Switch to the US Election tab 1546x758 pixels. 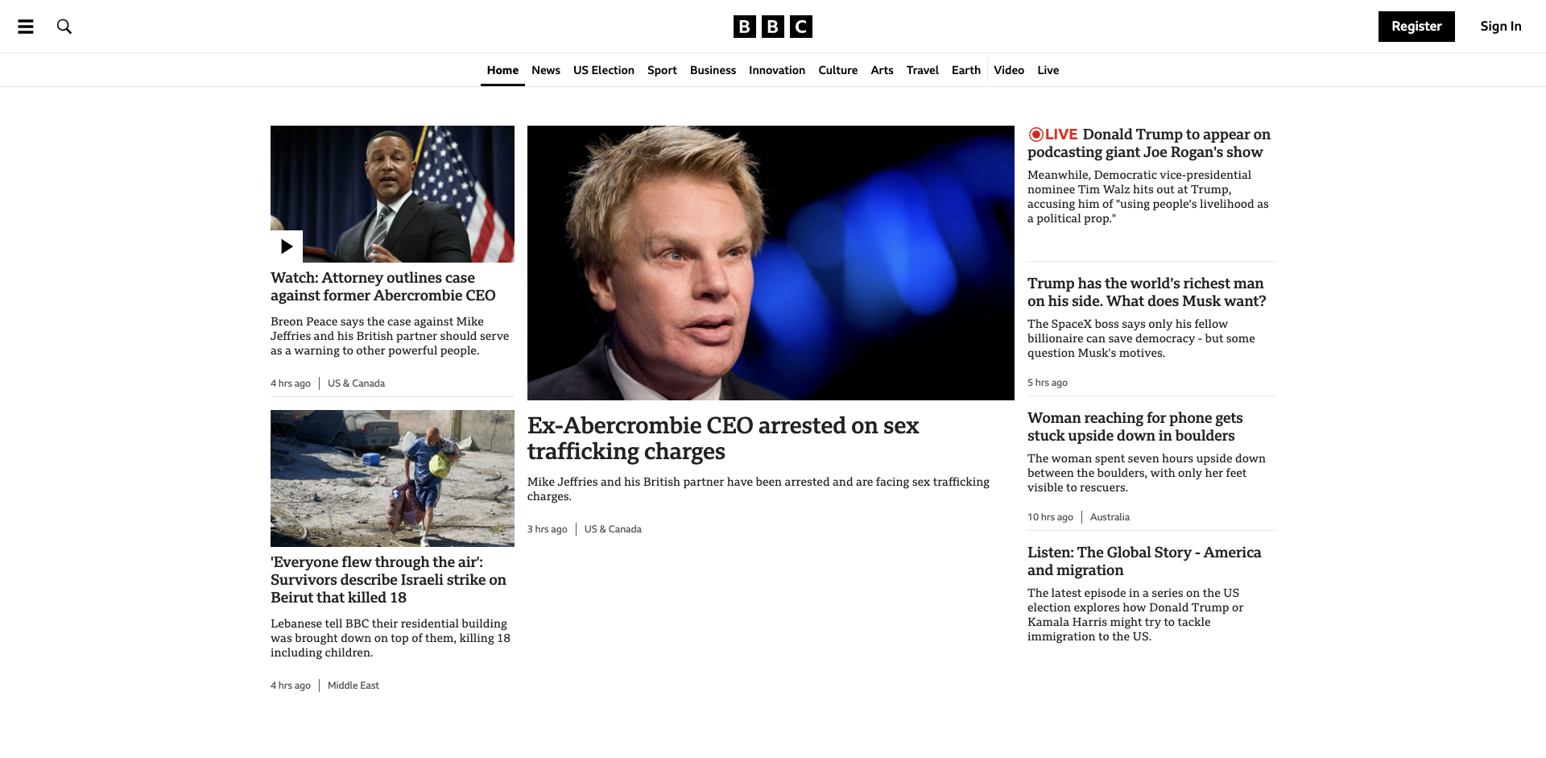tap(604, 70)
